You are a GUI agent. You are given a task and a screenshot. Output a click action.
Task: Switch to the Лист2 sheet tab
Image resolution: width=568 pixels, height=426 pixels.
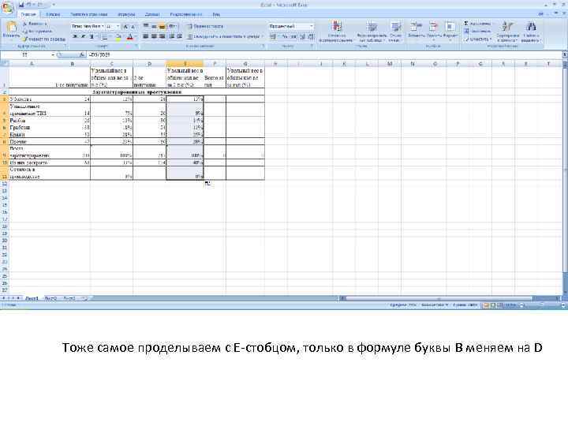[50, 298]
